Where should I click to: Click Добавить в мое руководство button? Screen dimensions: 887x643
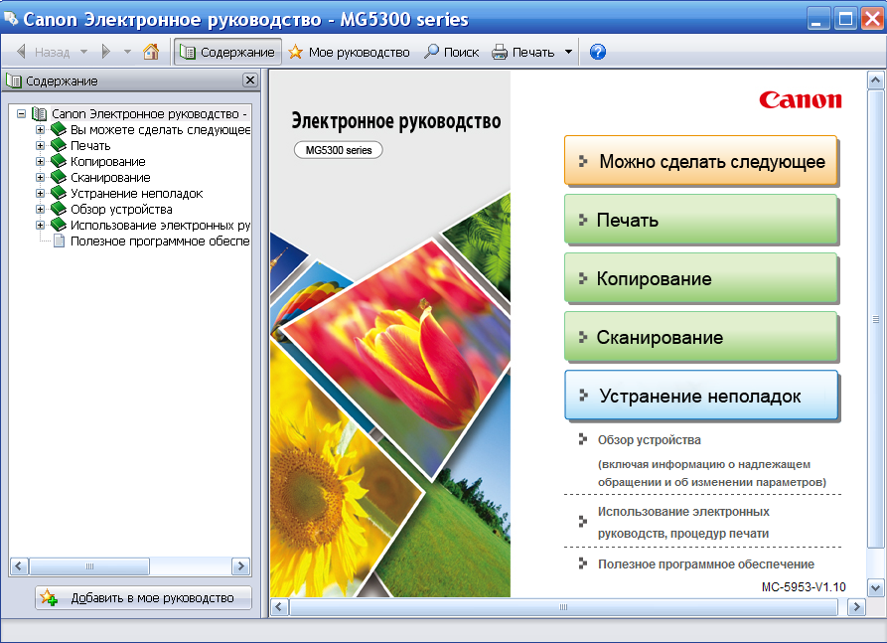[143, 597]
